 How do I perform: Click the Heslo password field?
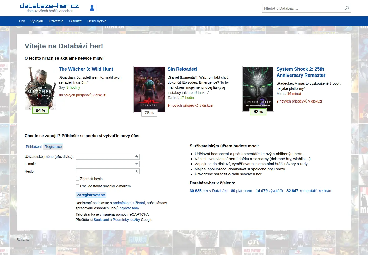pyautogui.click(x=108, y=171)
